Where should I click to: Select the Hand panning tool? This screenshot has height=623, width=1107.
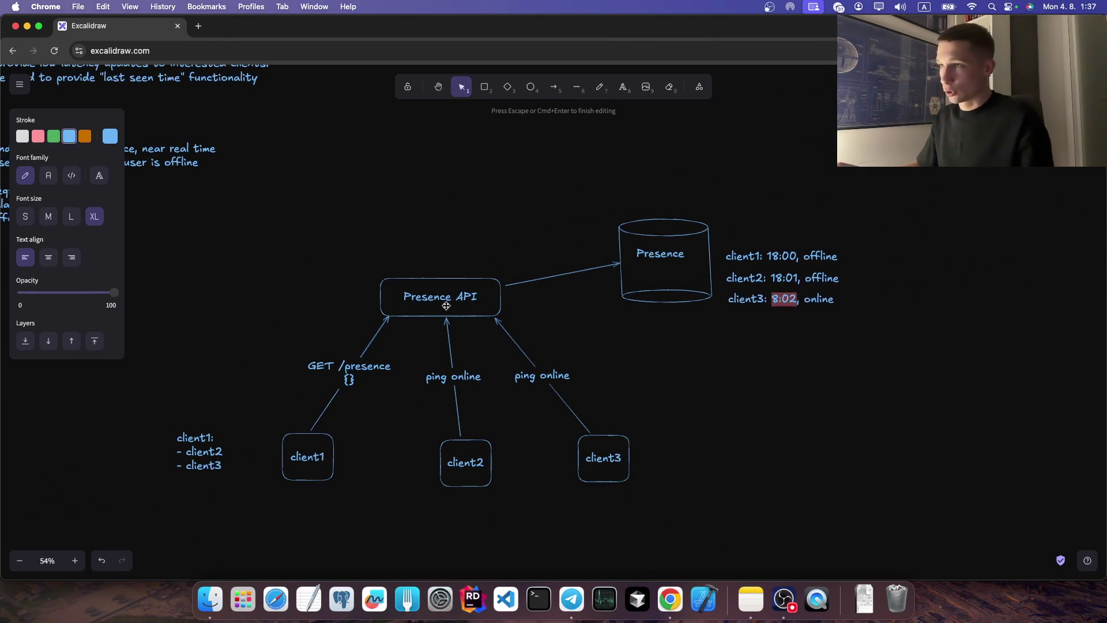438,87
